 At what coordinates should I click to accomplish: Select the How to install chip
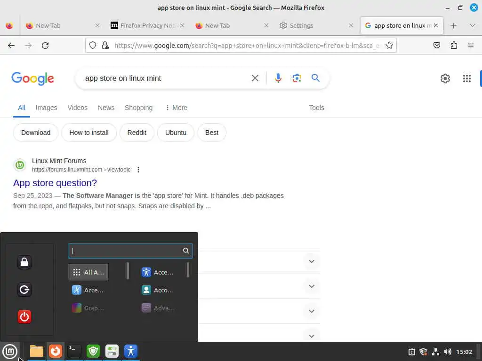click(x=89, y=133)
